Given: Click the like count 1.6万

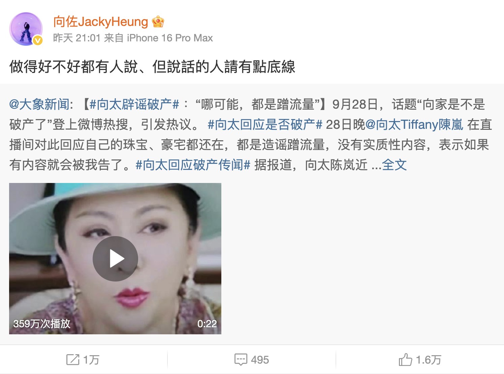Looking at the screenshot, I should pyautogui.click(x=428, y=360).
